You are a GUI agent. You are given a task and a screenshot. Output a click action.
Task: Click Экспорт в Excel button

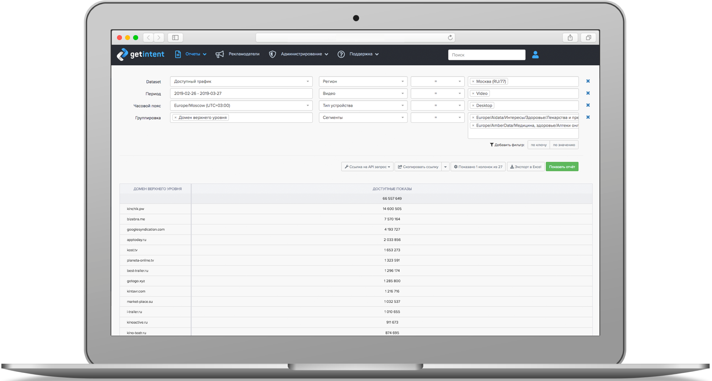[x=525, y=167]
